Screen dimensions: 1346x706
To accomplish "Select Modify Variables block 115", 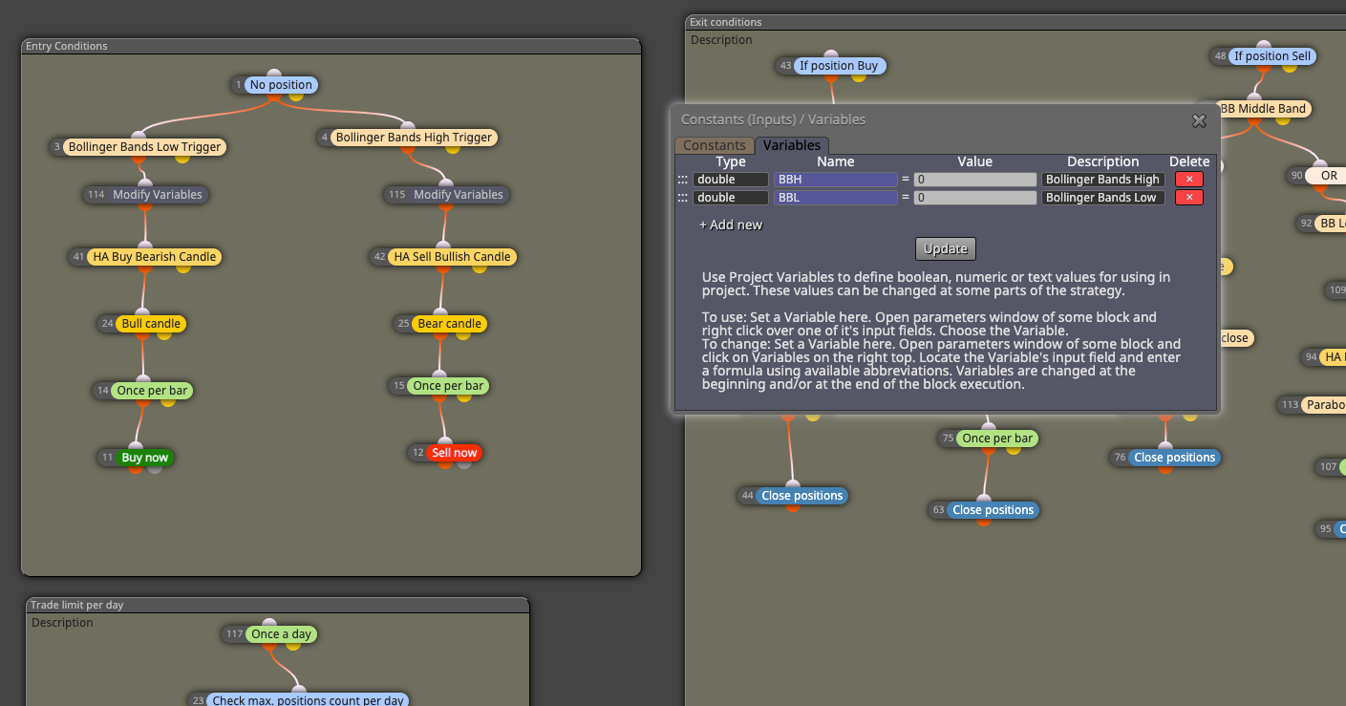I will coord(459,195).
